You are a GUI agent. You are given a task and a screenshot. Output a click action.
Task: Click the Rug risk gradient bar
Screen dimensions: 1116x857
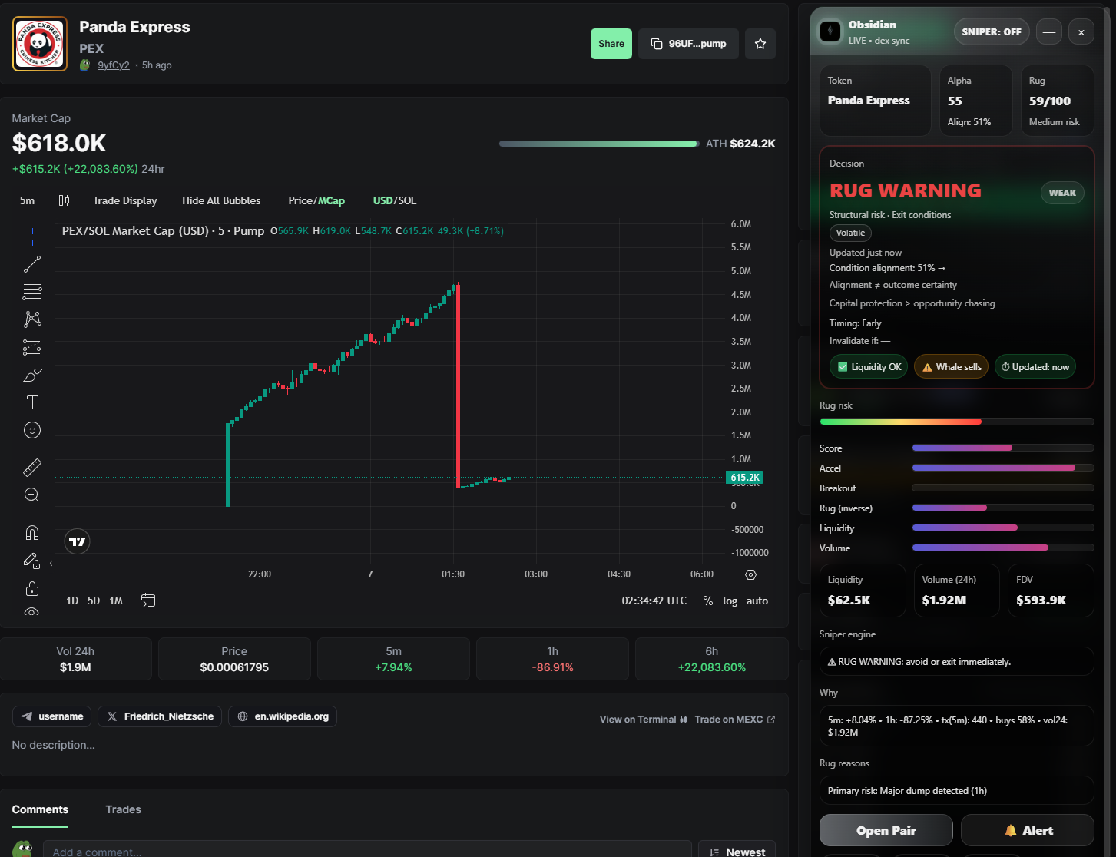coord(956,422)
